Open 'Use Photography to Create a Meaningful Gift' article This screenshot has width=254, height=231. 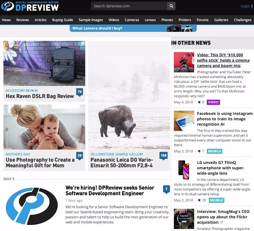(x=40, y=163)
